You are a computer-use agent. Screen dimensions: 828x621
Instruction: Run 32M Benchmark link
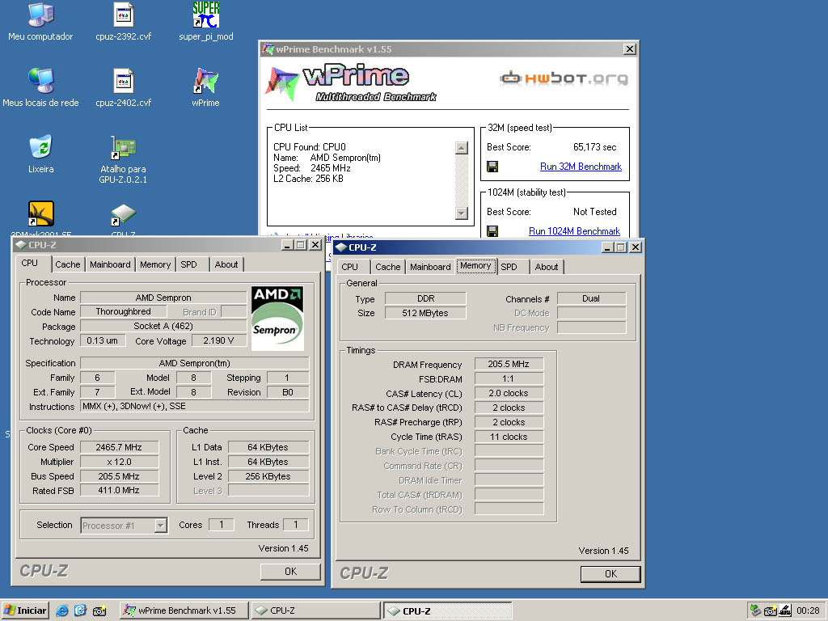point(581,167)
